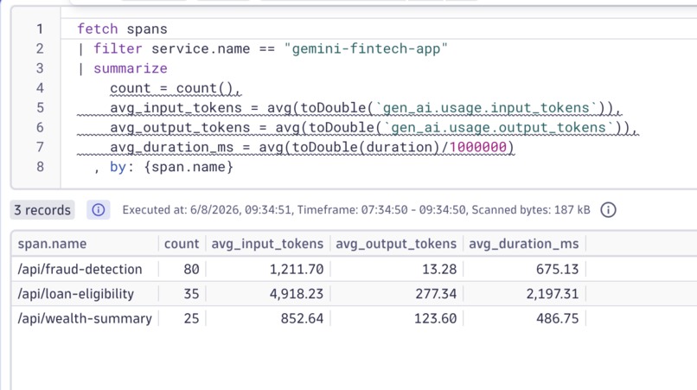Click the blue info icon beside 3 records

[99, 210]
